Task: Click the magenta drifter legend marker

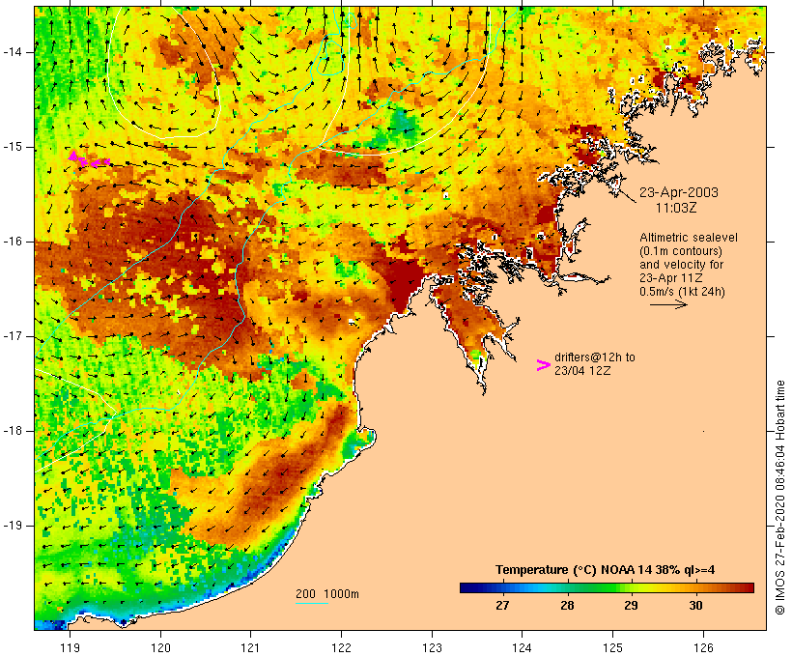Action: pos(544,365)
